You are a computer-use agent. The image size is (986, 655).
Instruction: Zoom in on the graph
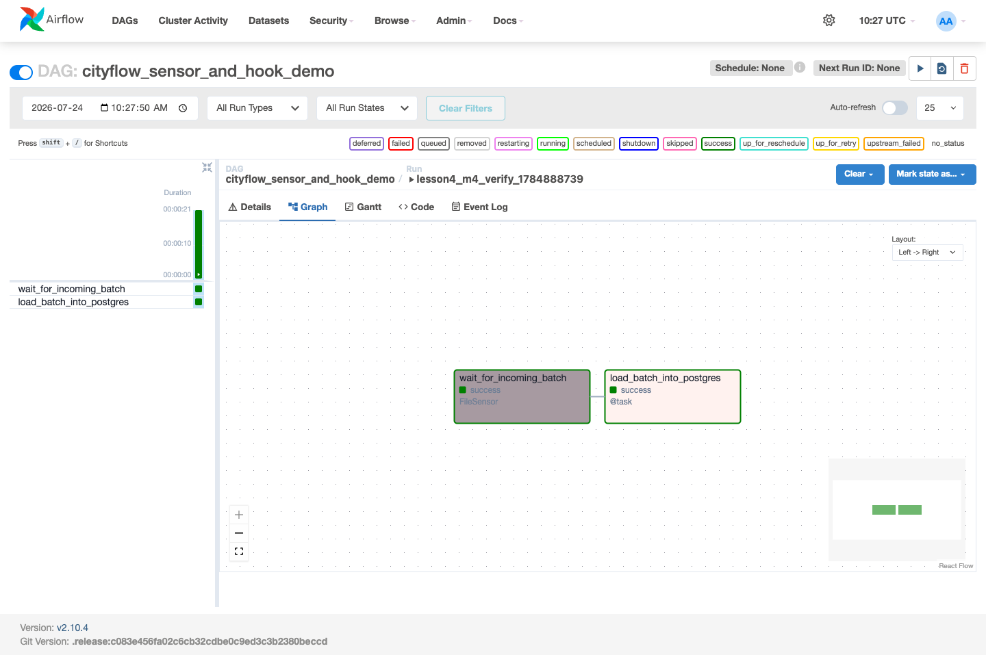[239, 515]
